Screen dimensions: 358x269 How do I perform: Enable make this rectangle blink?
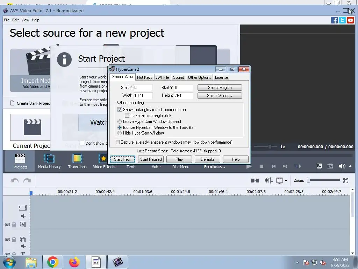127,116
